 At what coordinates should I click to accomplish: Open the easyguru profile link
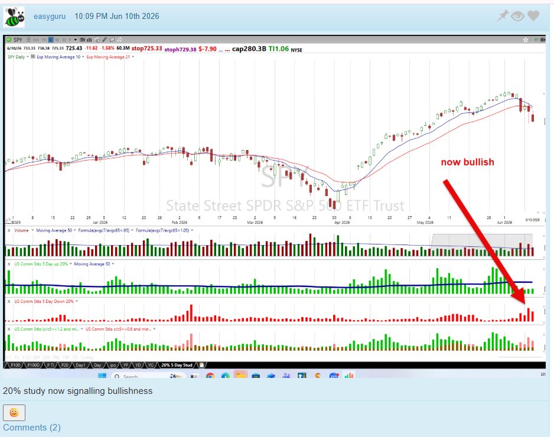tap(50, 17)
